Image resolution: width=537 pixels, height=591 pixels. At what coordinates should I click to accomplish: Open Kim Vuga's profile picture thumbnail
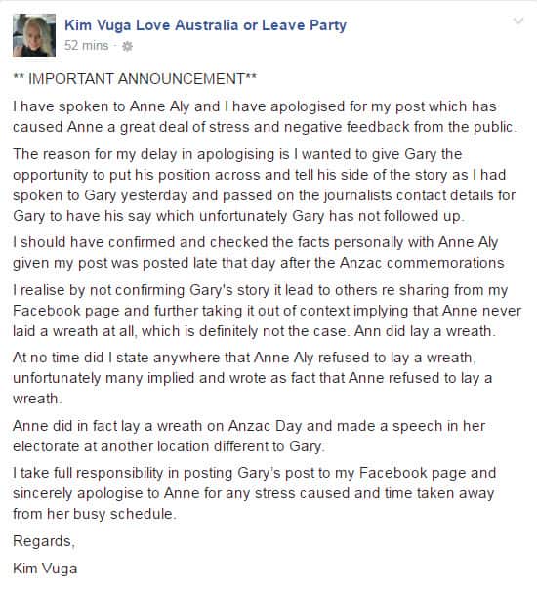click(x=34, y=35)
